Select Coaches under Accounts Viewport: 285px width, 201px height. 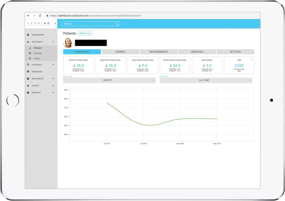(38, 53)
